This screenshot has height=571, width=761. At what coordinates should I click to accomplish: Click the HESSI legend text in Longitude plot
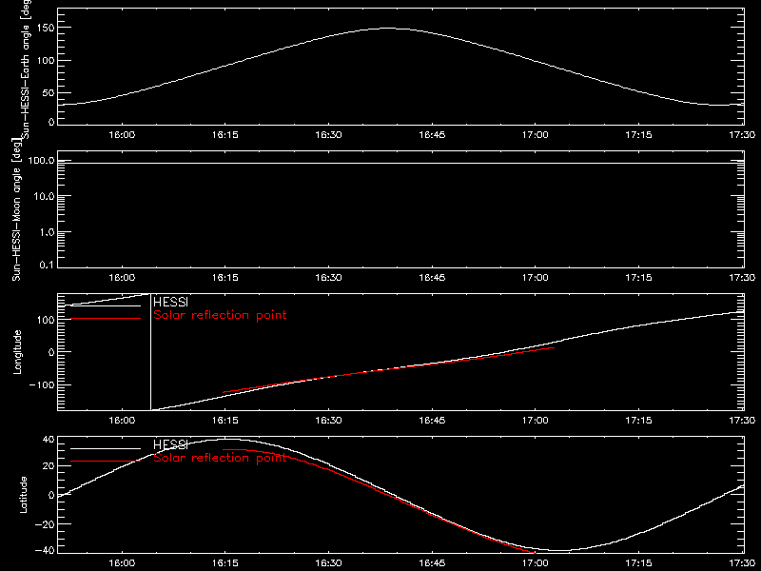[x=170, y=302]
